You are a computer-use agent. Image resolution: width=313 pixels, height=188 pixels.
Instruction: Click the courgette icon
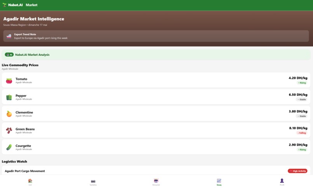pos(9,147)
